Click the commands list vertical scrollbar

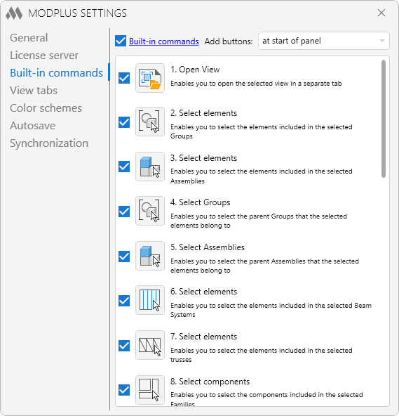click(384, 119)
